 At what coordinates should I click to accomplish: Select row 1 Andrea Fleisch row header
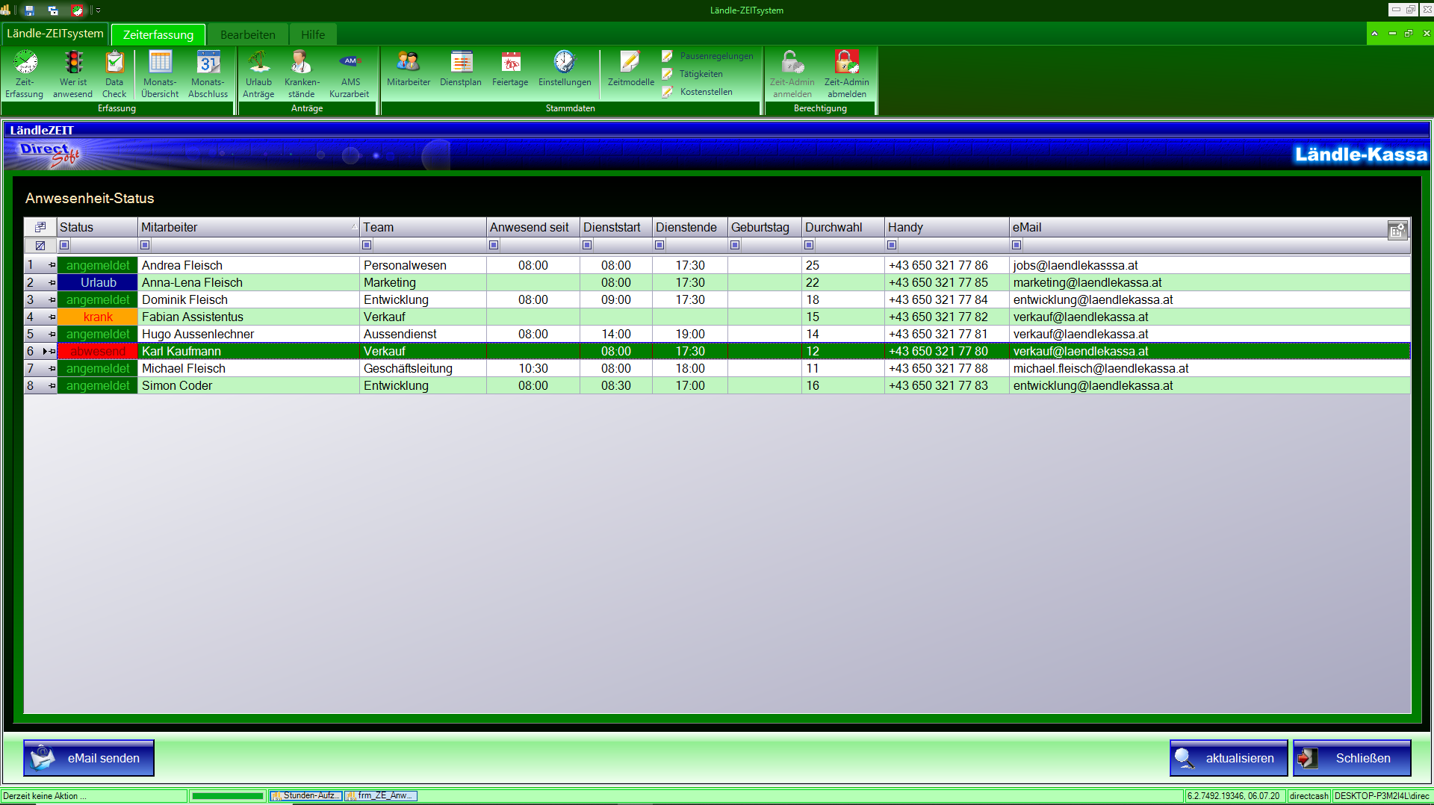pos(40,265)
